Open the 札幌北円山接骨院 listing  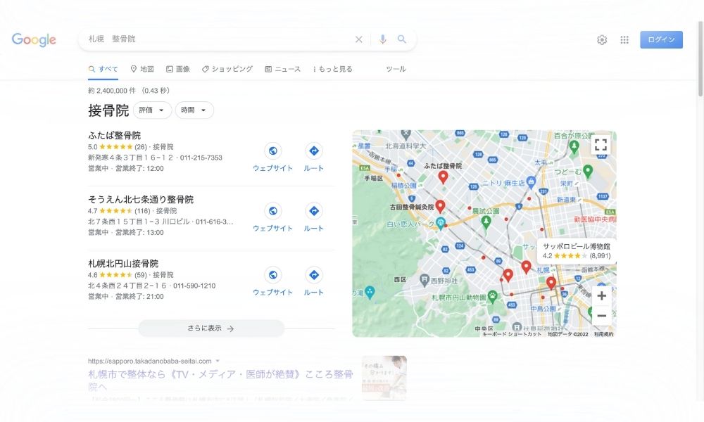123,264
